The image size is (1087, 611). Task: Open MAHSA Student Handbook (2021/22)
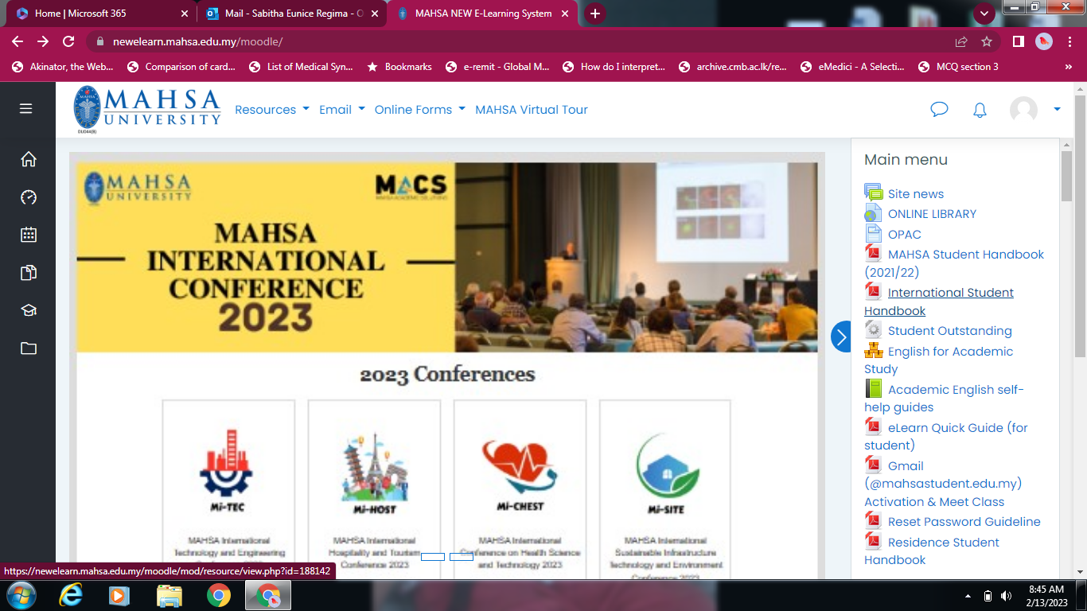tap(954, 263)
